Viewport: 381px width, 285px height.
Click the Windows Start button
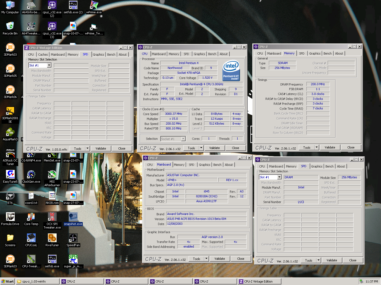[8, 281]
